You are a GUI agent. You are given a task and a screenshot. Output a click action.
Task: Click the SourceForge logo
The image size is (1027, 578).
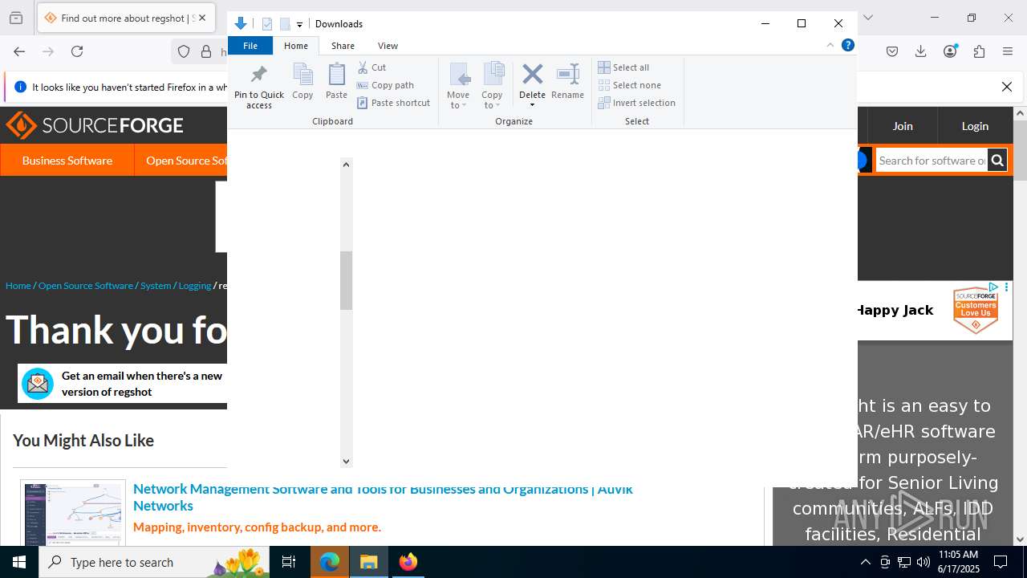(x=95, y=125)
